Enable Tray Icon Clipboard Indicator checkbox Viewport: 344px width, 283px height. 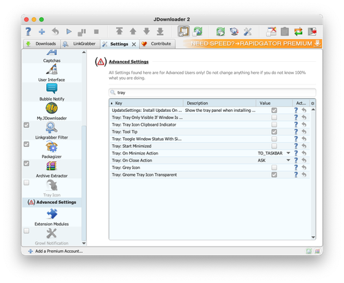tap(274, 124)
